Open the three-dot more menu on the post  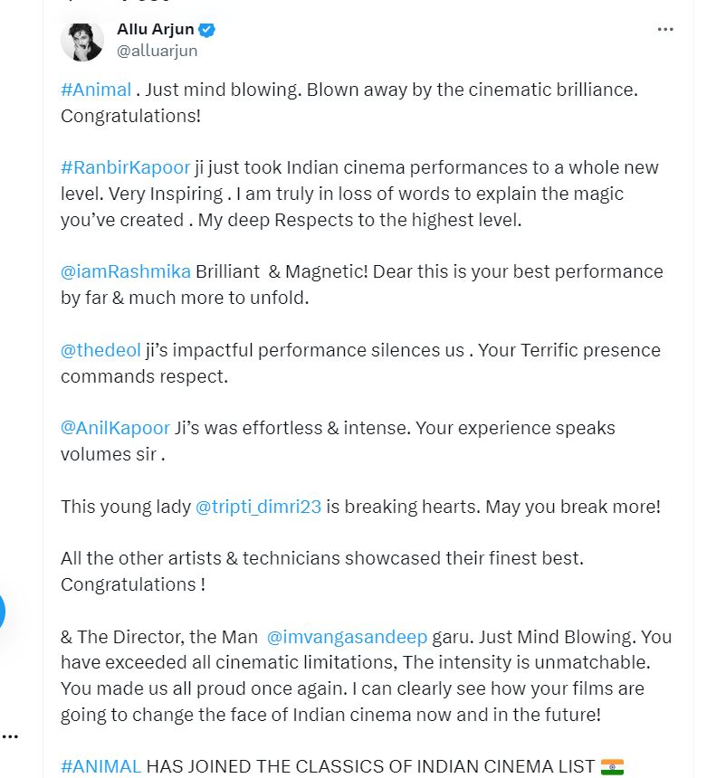pyautogui.click(x=665, y=30)
